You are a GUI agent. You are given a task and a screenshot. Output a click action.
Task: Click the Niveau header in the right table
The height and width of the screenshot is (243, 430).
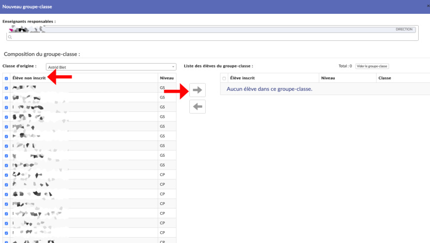328,78
